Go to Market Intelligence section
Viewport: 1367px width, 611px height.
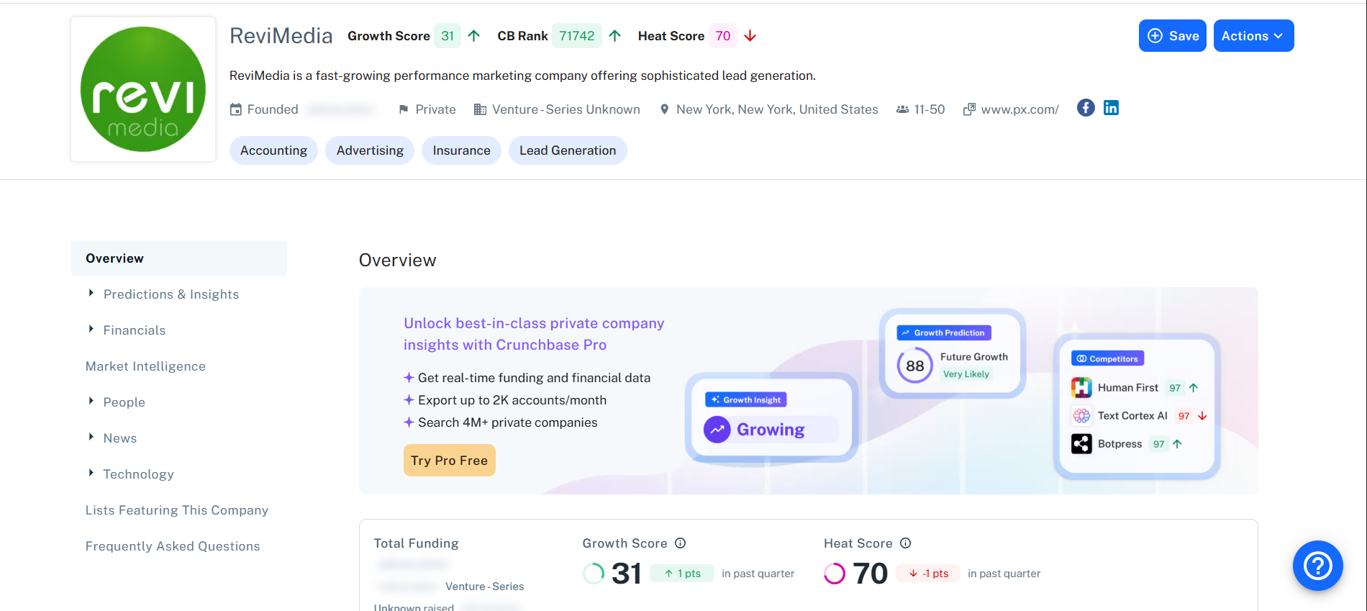pos(145,366)
